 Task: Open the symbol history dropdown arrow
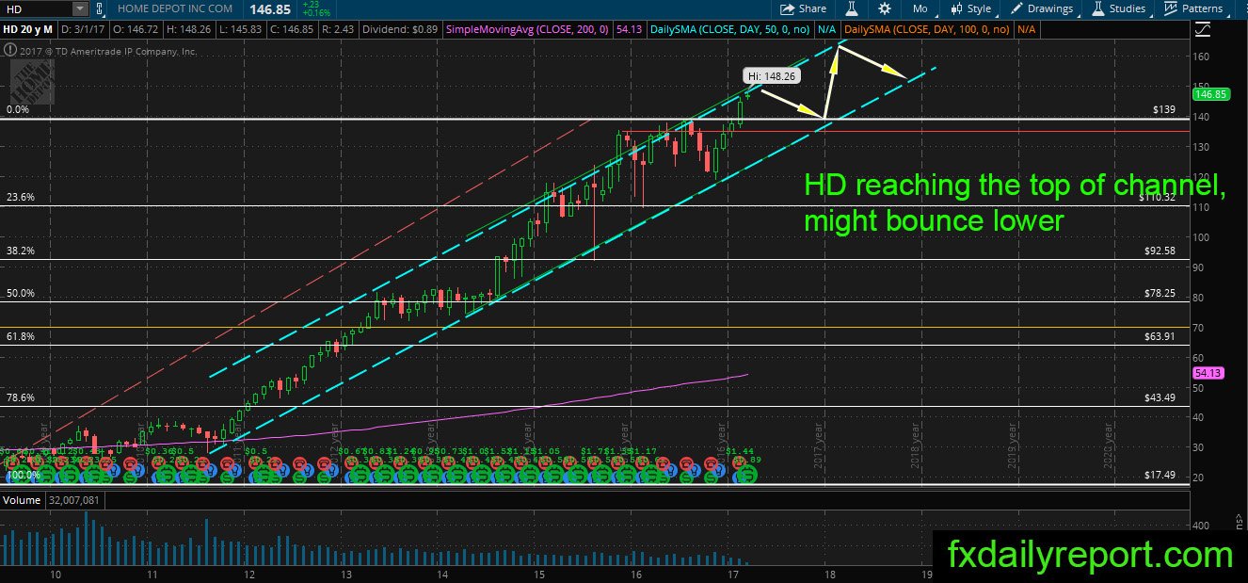point(79,8)
